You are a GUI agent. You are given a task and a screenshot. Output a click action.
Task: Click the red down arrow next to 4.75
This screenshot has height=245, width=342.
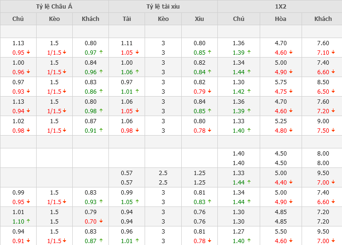click(291, 91)
